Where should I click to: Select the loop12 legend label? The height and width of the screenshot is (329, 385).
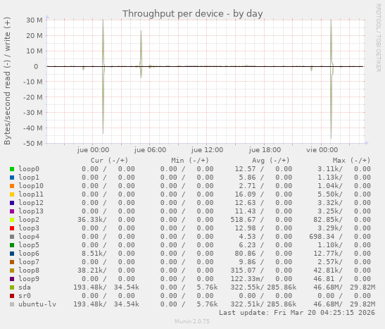click(x=31, y=203)
